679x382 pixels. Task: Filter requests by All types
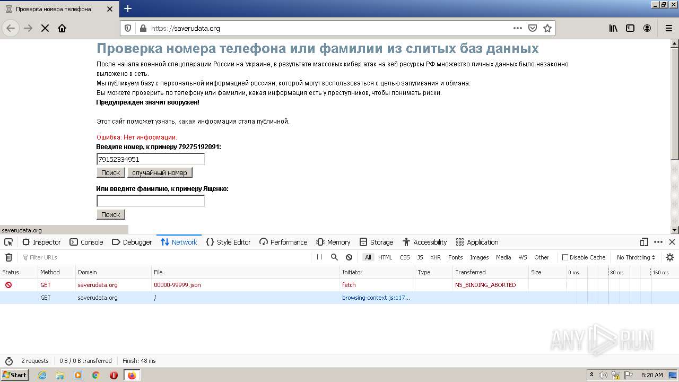point(368,257)
